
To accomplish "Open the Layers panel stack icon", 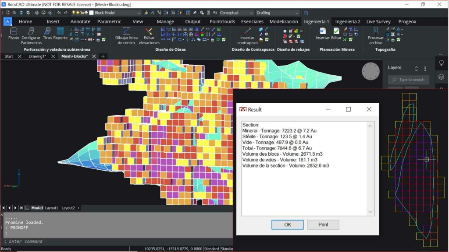I will click(x=441, y=77).
